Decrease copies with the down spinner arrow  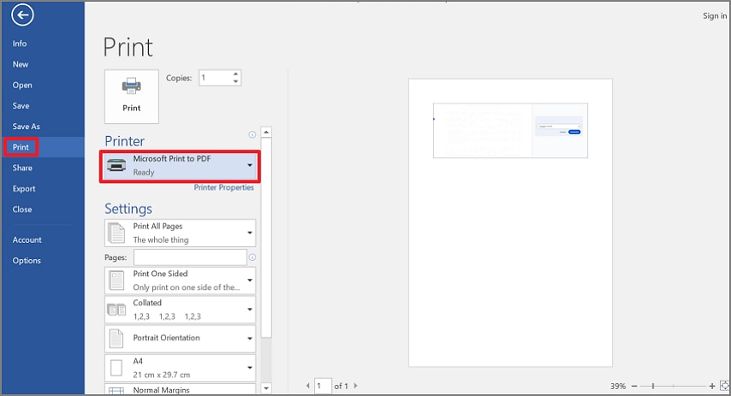pyautogui.click(x=236, y=81)
